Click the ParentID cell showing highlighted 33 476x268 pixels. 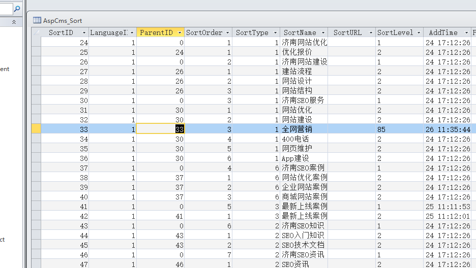(160, 129)
